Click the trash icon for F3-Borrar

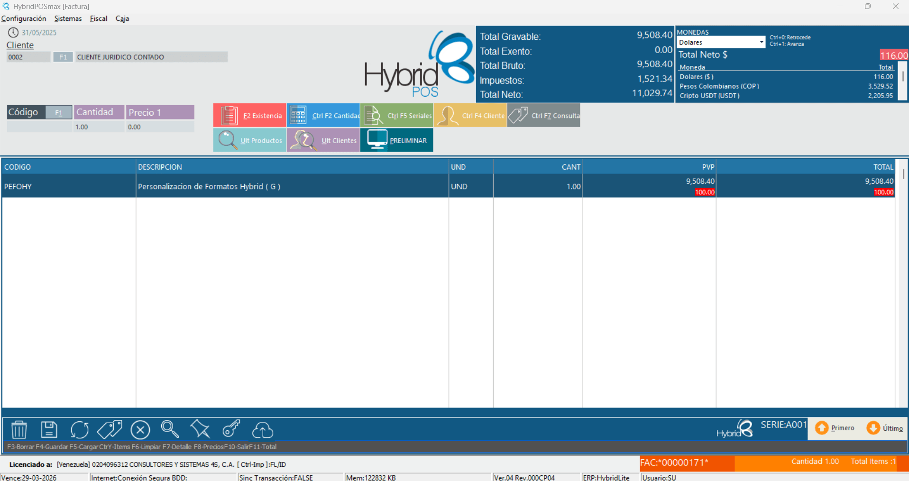coord(19,430)
